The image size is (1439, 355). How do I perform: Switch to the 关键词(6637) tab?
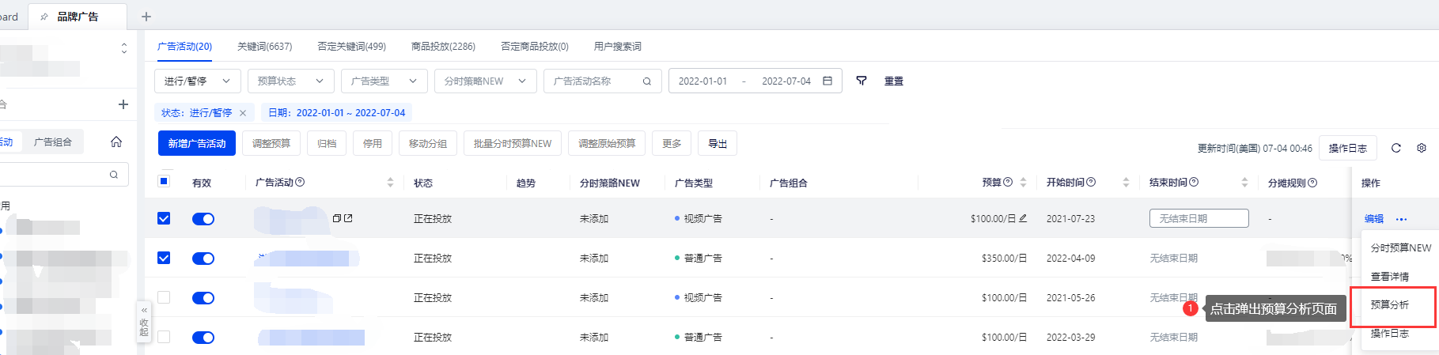264,47
